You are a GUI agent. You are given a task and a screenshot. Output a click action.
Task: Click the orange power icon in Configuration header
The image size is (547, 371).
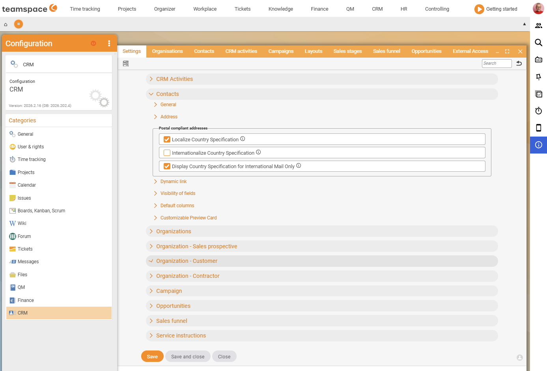click(x=93, y=43)
